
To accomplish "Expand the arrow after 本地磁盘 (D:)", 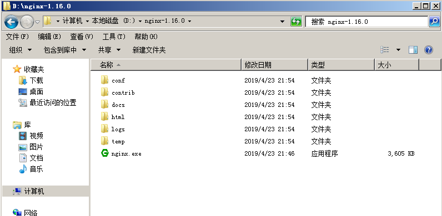I will 140,21.
